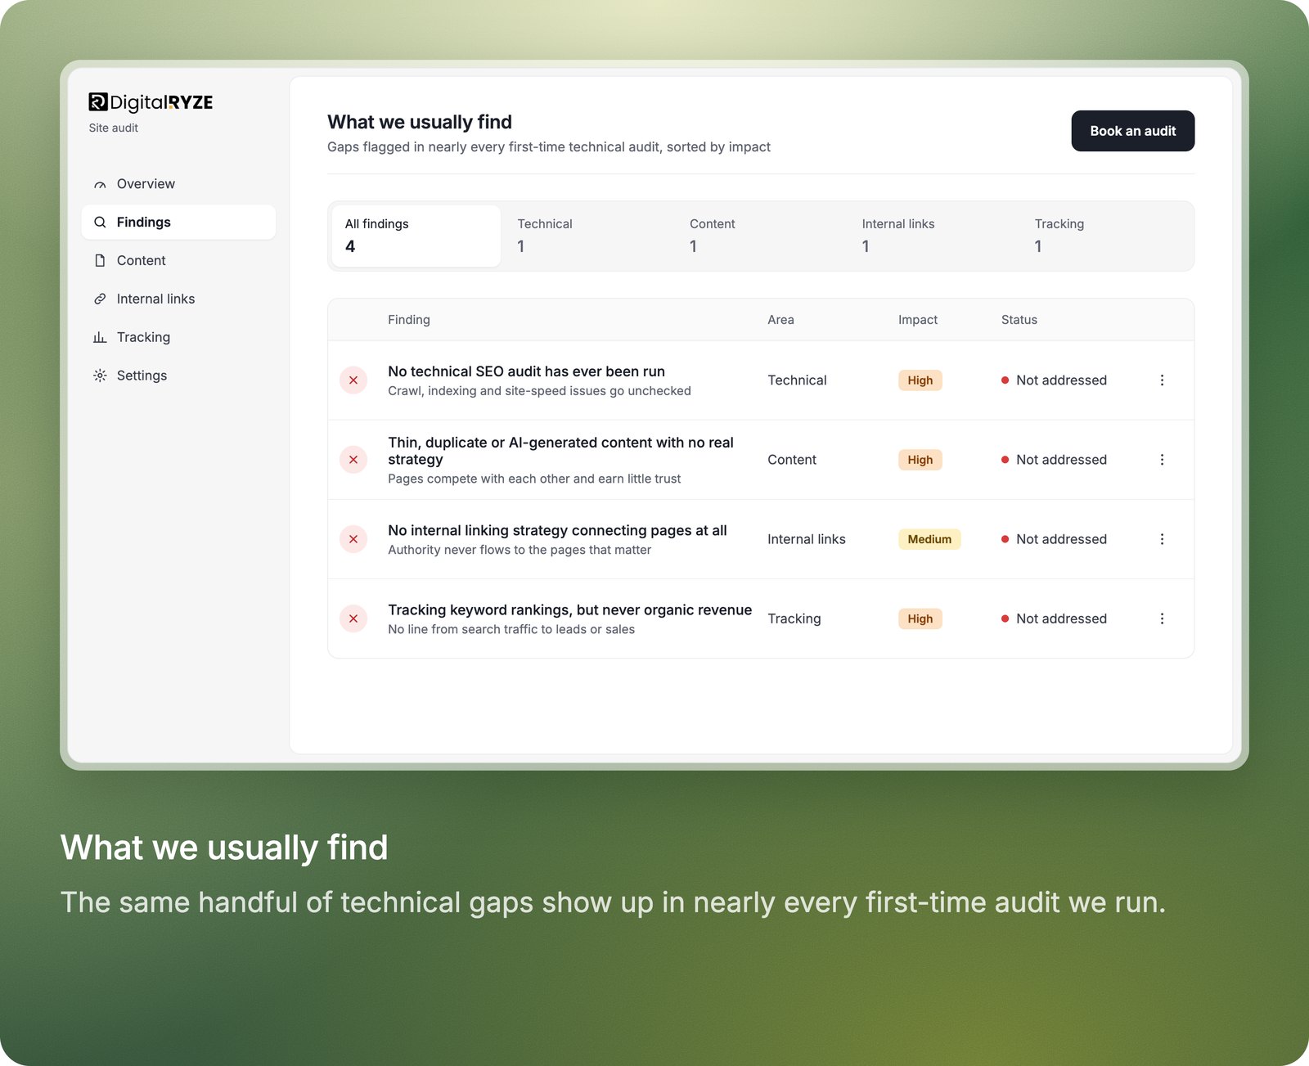Open more options for thin content finding
Screen dimensions: 1309x1066
point(1162,460)
